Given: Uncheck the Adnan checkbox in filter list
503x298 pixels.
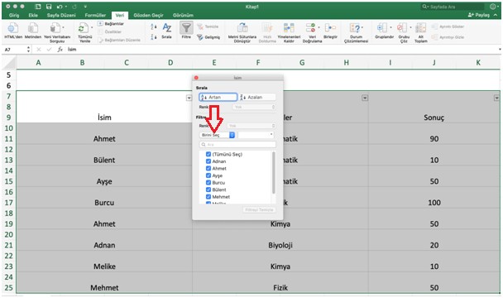Looking at the screenshot, I should pyautogui.click(x=208, y=161).
